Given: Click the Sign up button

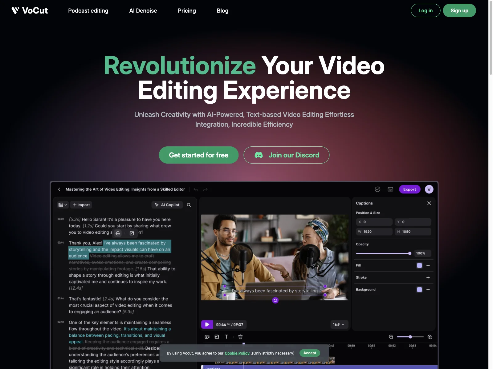Looking at the screenshot, I should click(459, 10).
